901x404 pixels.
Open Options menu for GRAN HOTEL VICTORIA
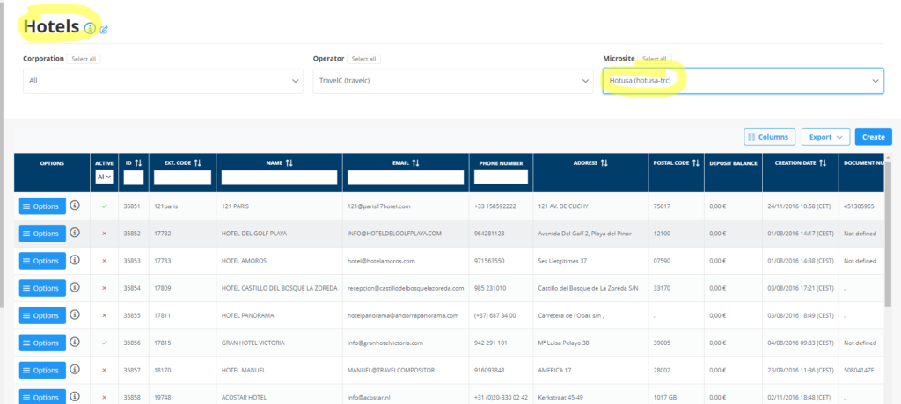point(42,343)
